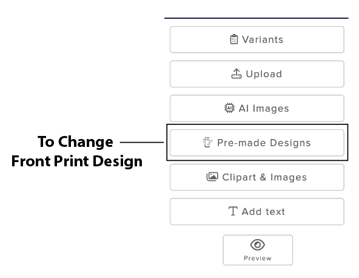
Task: Click the connector line beside 'To Change'
Action: pos(142,142)
